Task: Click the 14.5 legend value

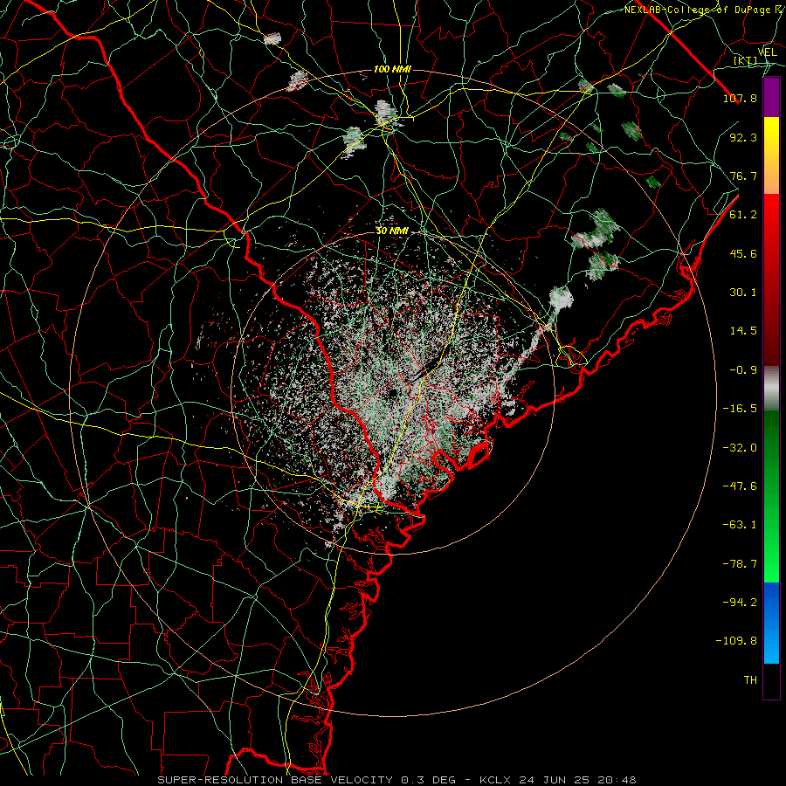Action: point(743,331)
